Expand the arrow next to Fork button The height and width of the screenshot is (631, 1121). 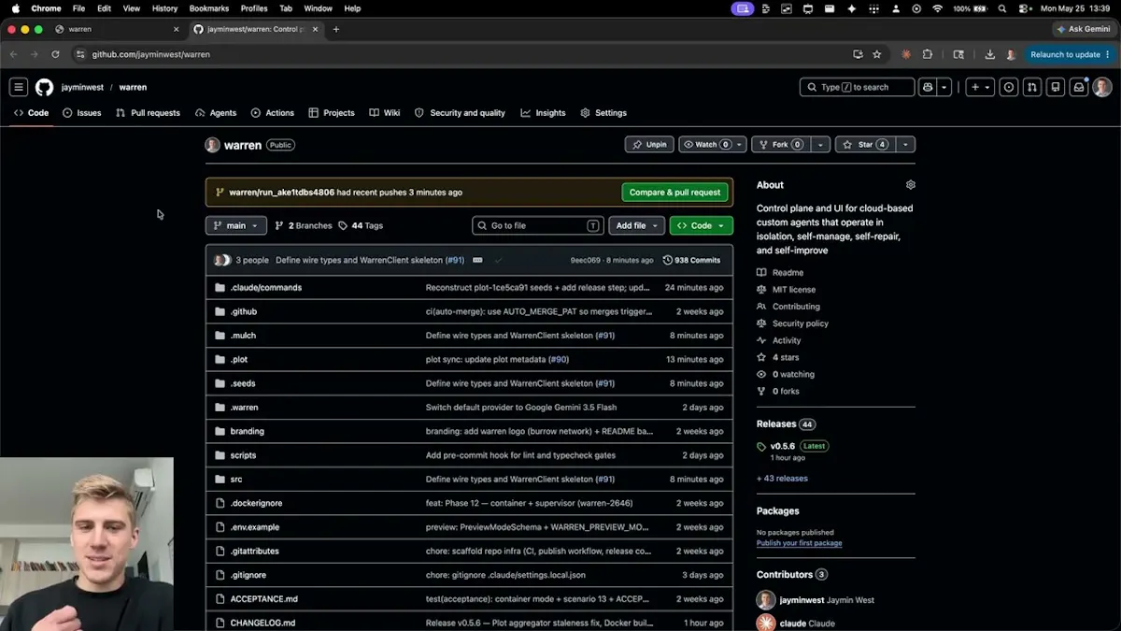point(820,145)
